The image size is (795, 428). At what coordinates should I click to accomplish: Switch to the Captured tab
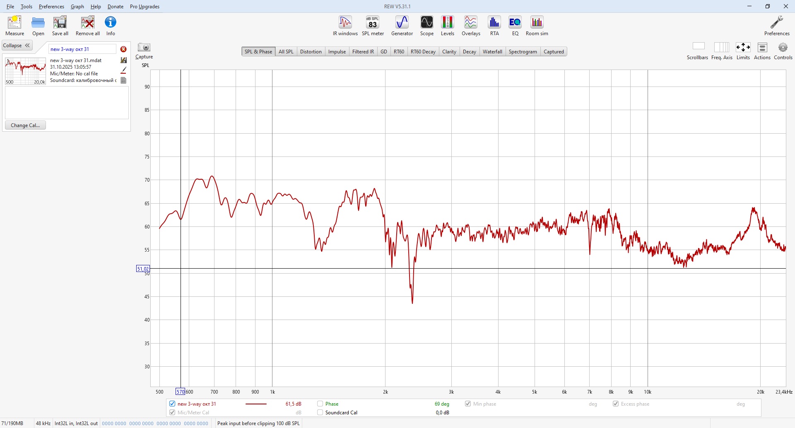point(554,52)
